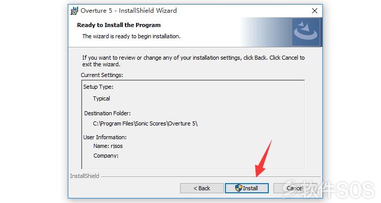Click the 'Ready to Install the Program' heading
The height and width of the screenshot is (203, 381).
119,25
